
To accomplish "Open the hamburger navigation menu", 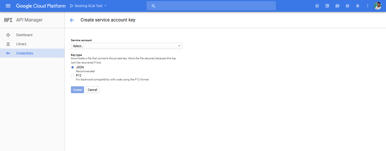I will tap(8, 6).
